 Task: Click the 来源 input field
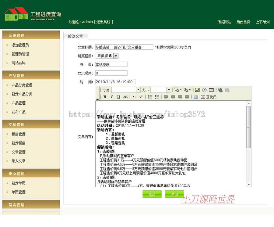point(111,64)
